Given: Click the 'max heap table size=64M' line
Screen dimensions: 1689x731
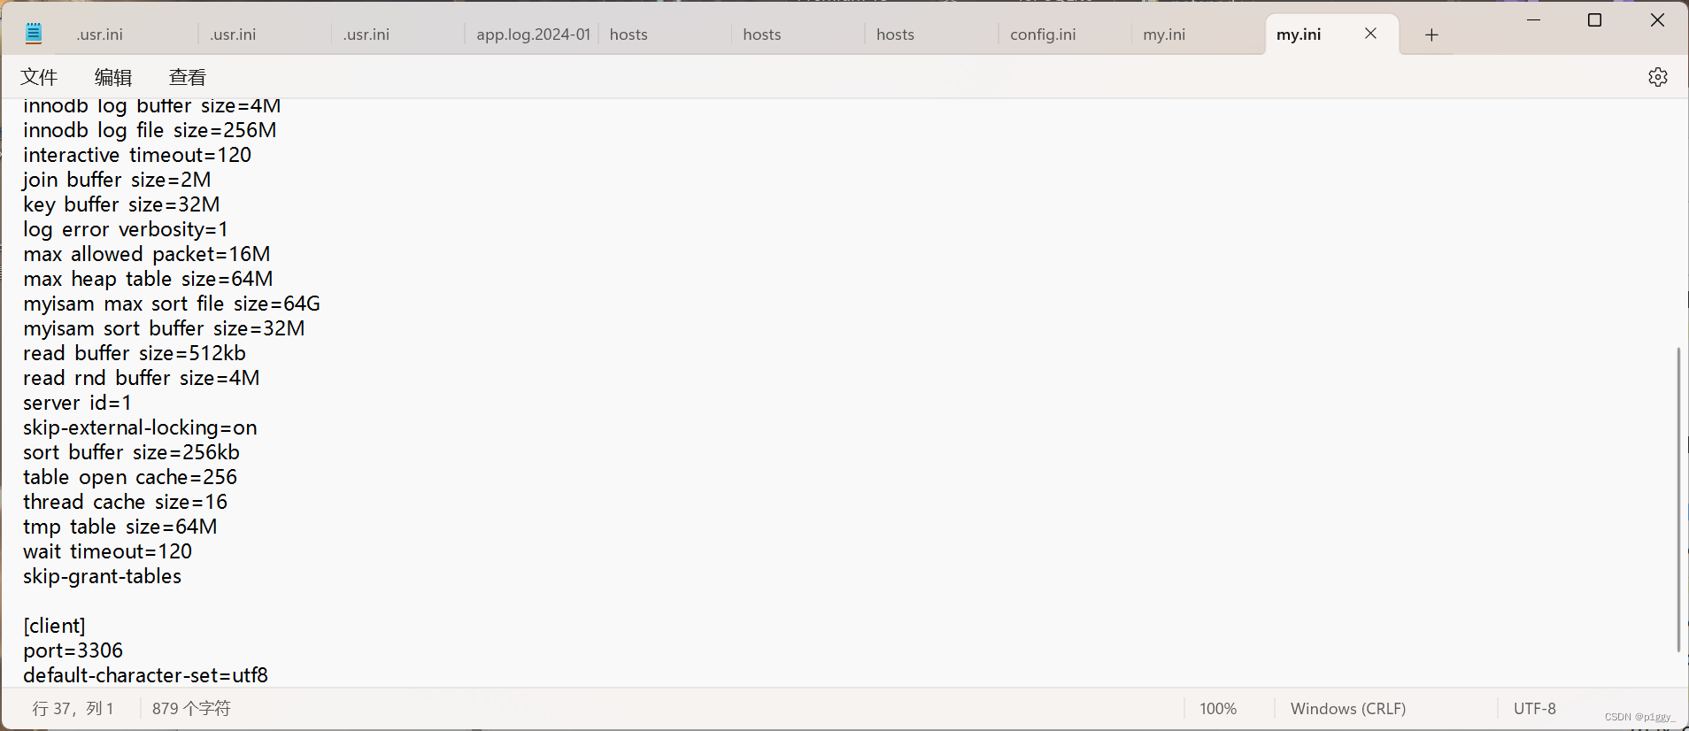Looking at the screenshot, I should point(148,279).
